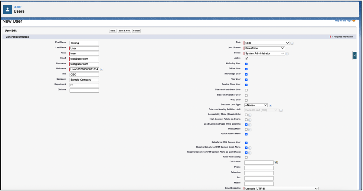Click the Title input field

pyautogui.click(x=84, y=75)
